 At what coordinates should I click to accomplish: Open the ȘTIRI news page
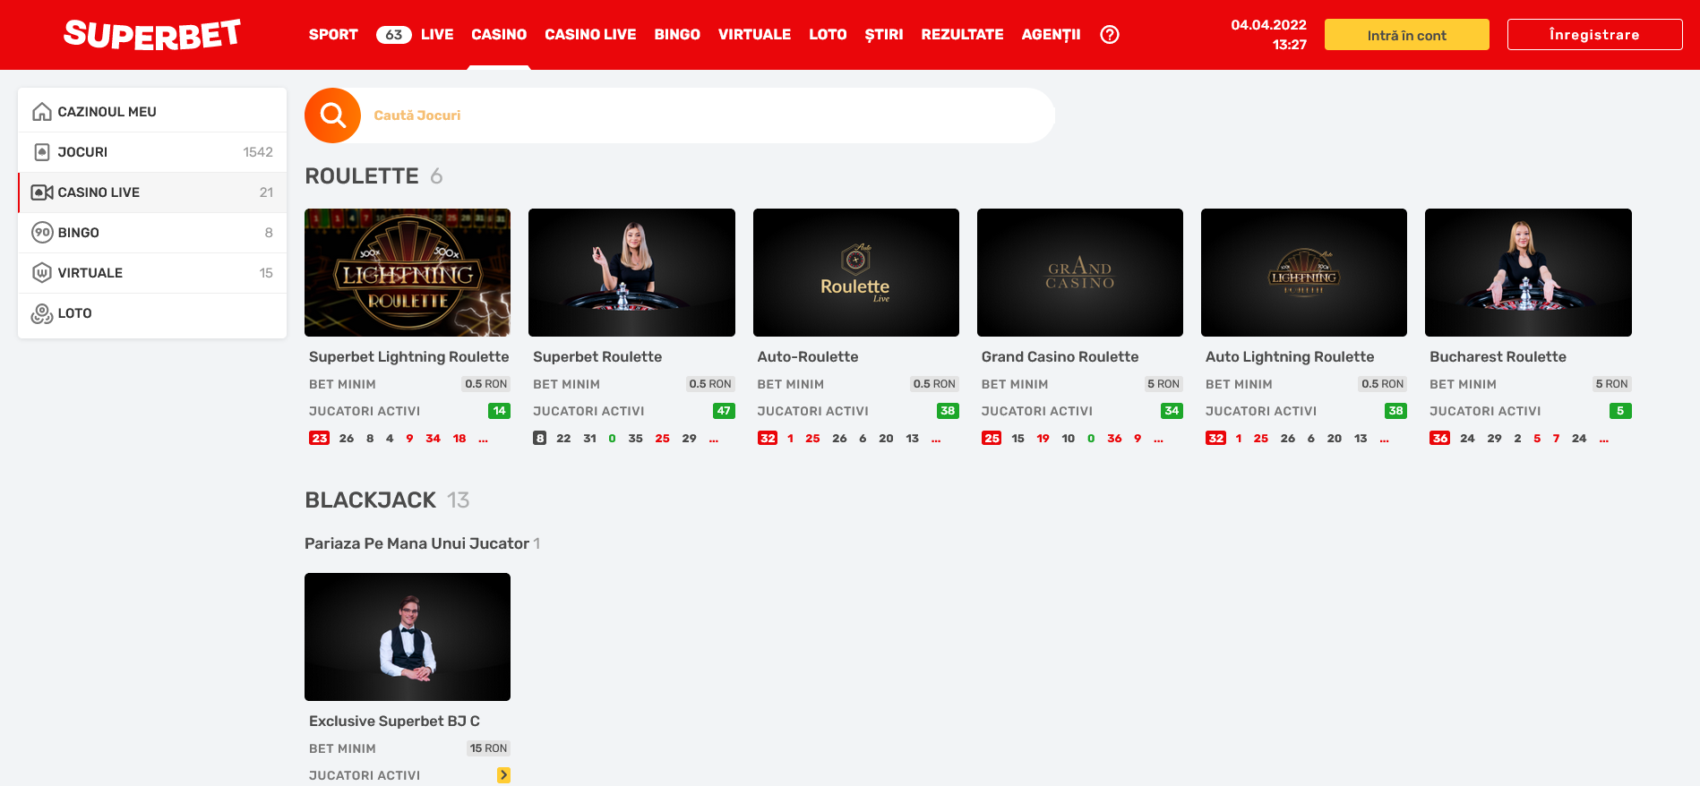[884, 35]
